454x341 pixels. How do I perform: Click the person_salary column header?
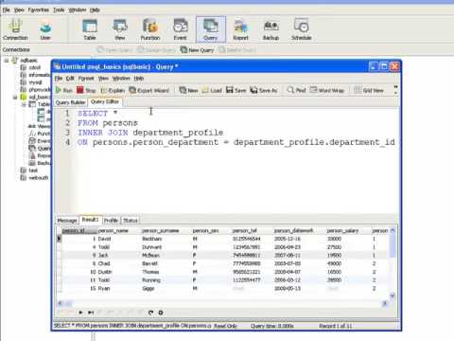coord(348,231)
